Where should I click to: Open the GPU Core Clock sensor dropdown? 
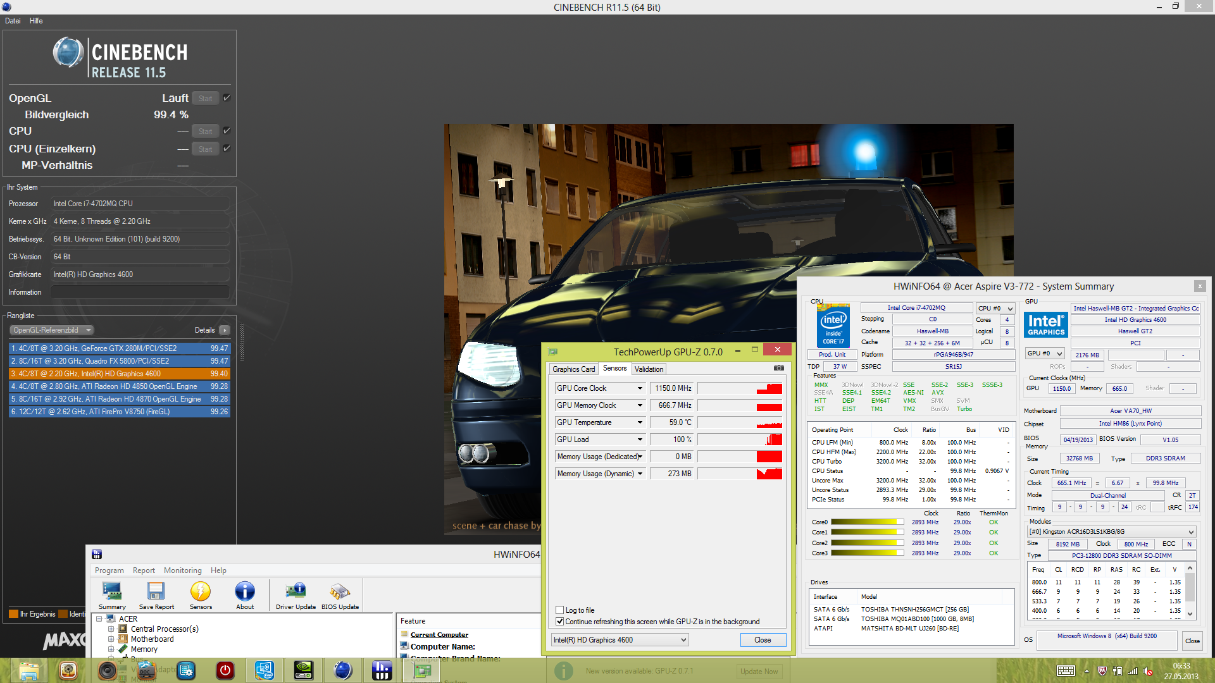(639, 388)
